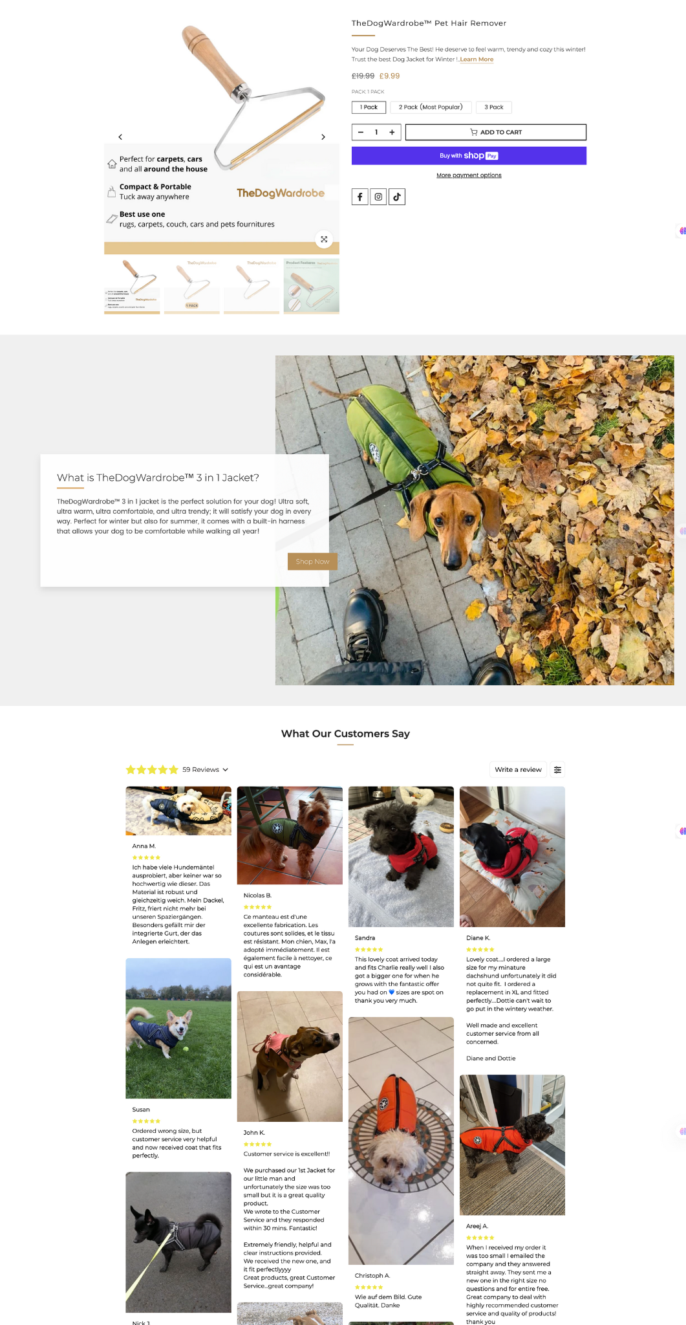Expand the 59 Reviews dropdown
This screenshot has width=686, height=1325.
click(206, 770)
